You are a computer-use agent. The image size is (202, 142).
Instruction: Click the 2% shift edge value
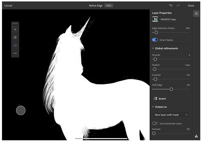pyautogui.click(x=188, y=85)
